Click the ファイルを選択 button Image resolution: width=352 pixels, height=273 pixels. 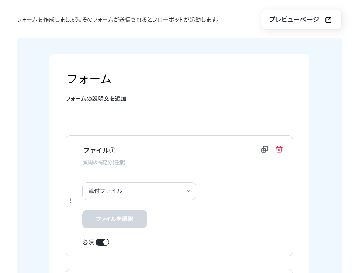(115, 219)
